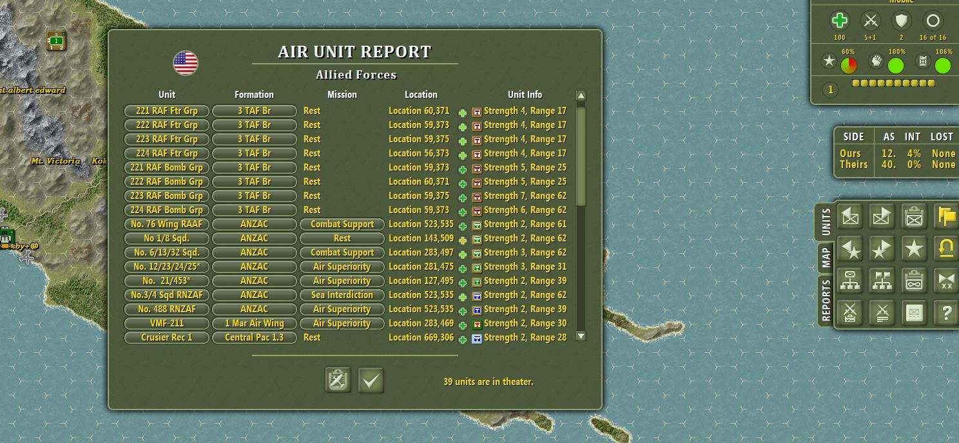Change Air Superiority mission of VMF-211
The image size is (959, 443).
(x=342, y=323)
